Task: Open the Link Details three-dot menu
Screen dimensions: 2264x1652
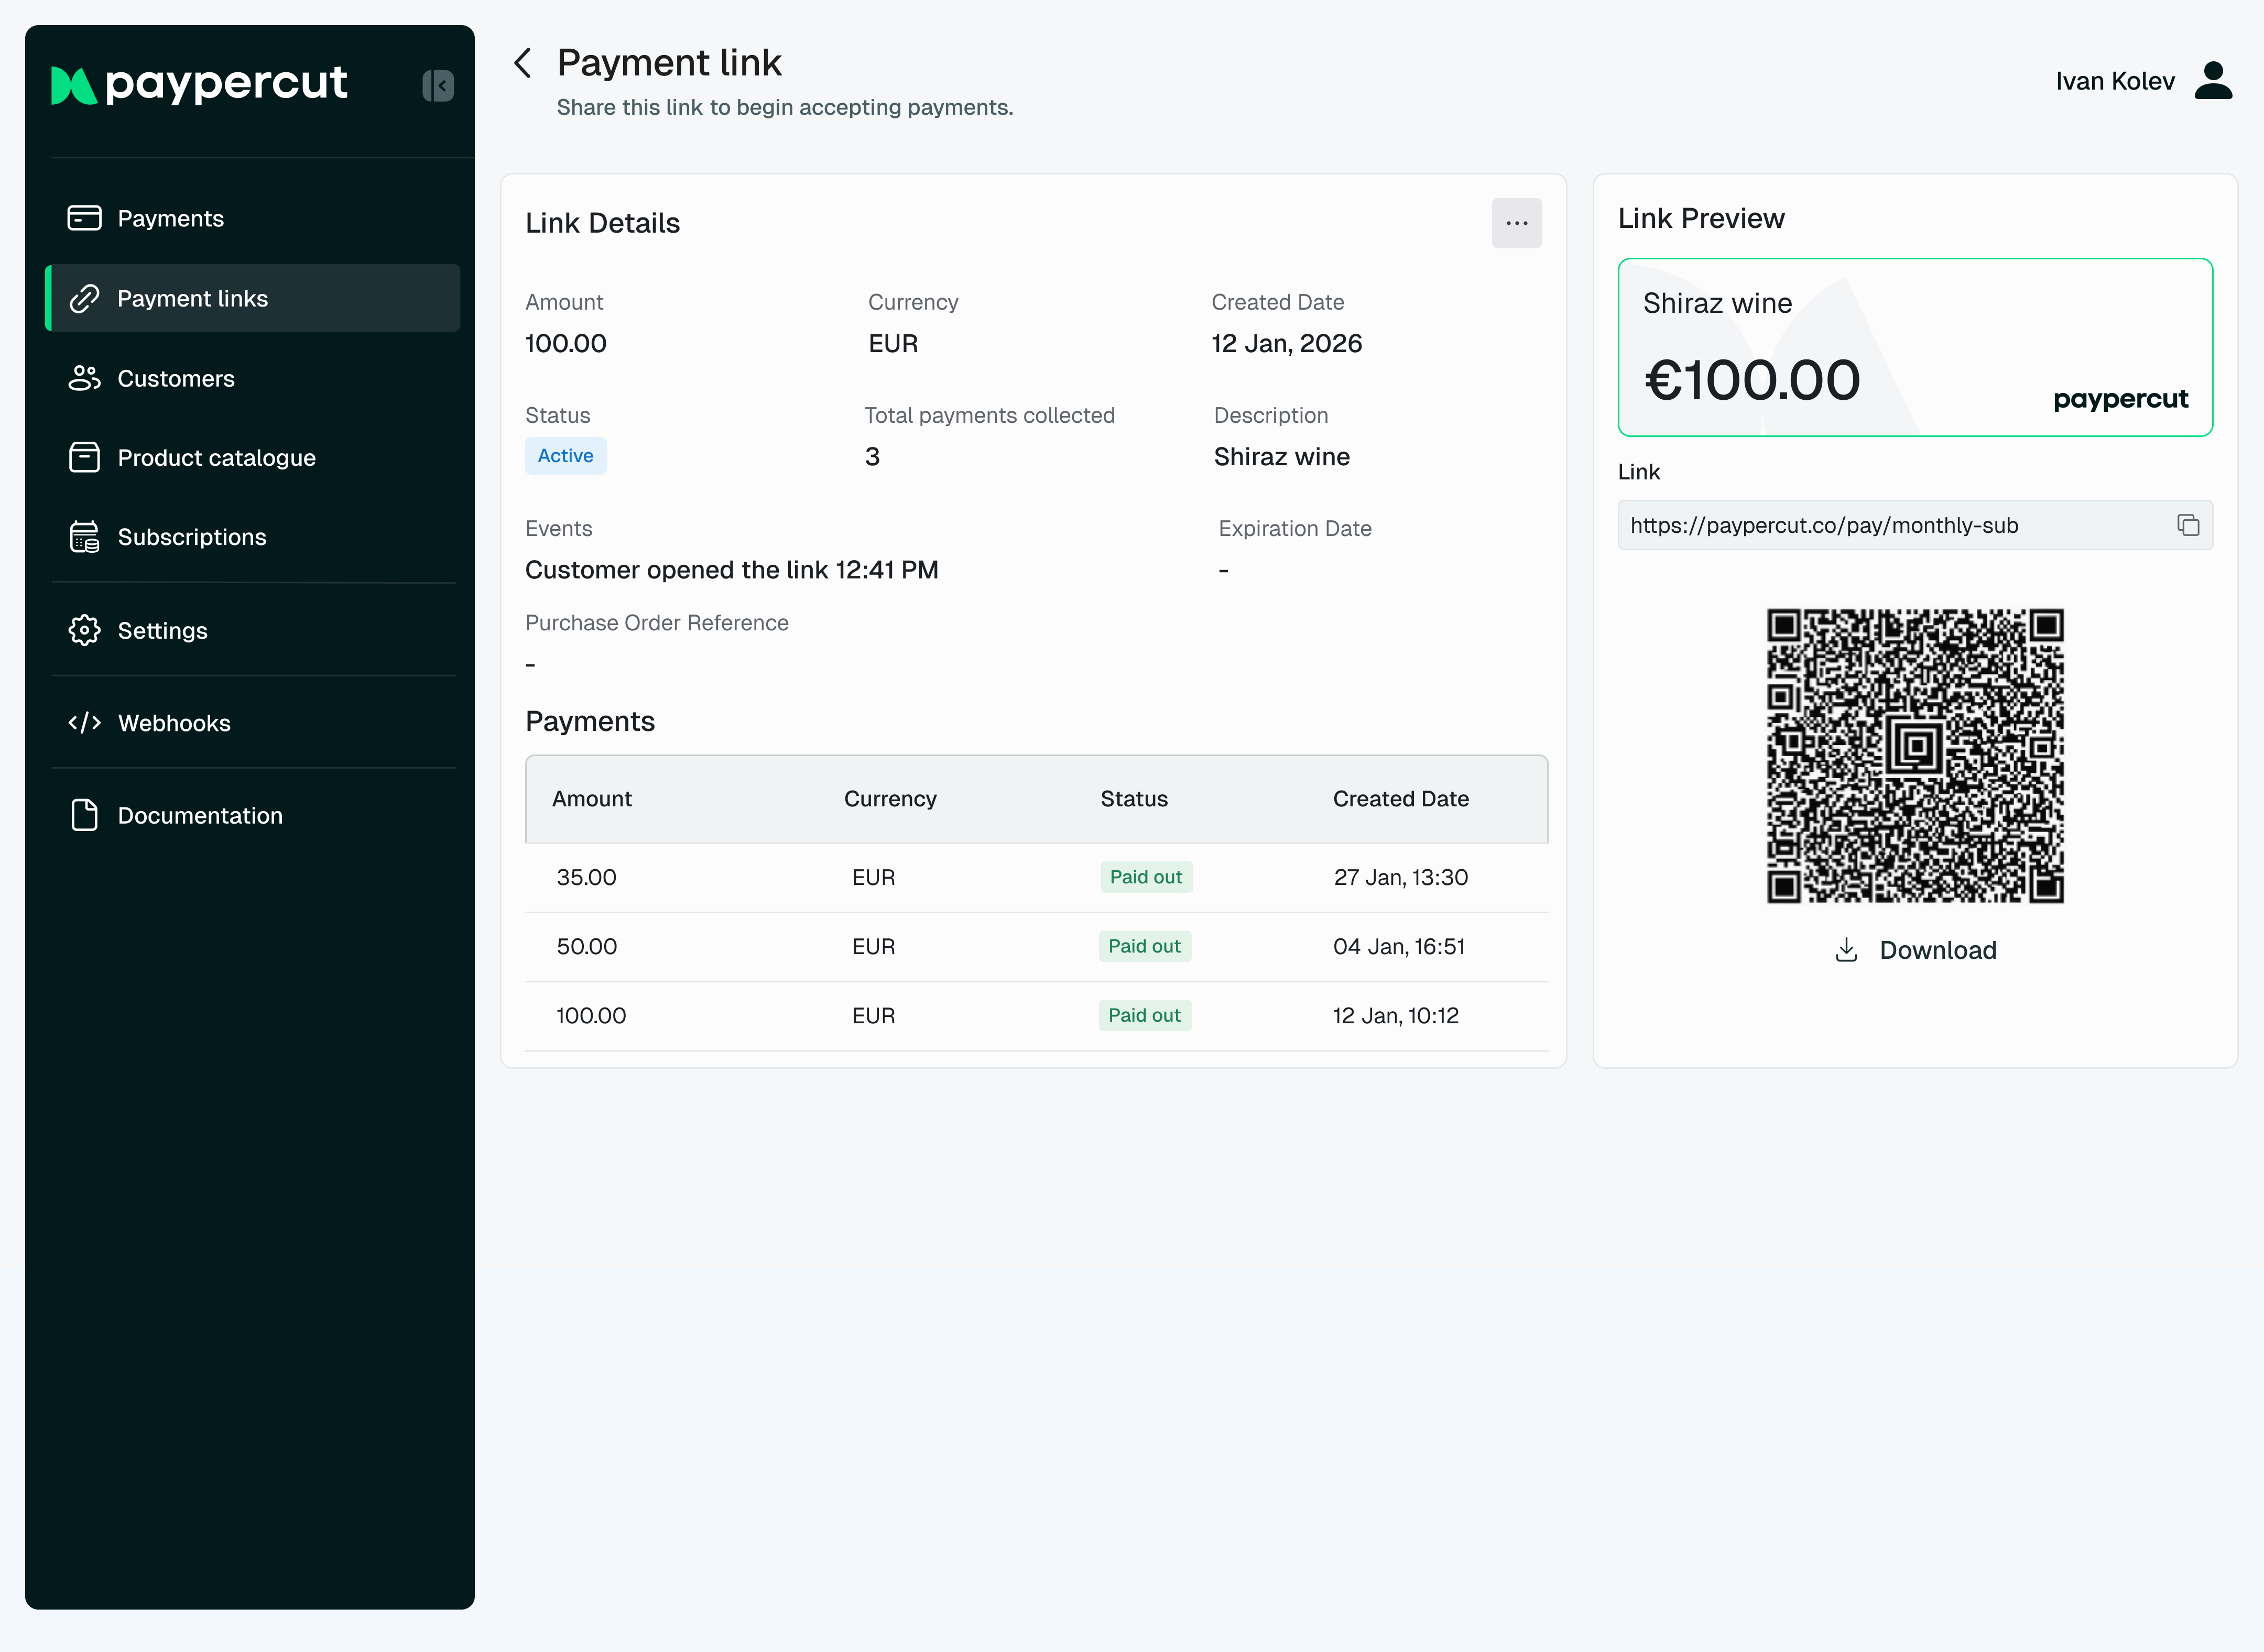Action: click(x=1516, y=223)
